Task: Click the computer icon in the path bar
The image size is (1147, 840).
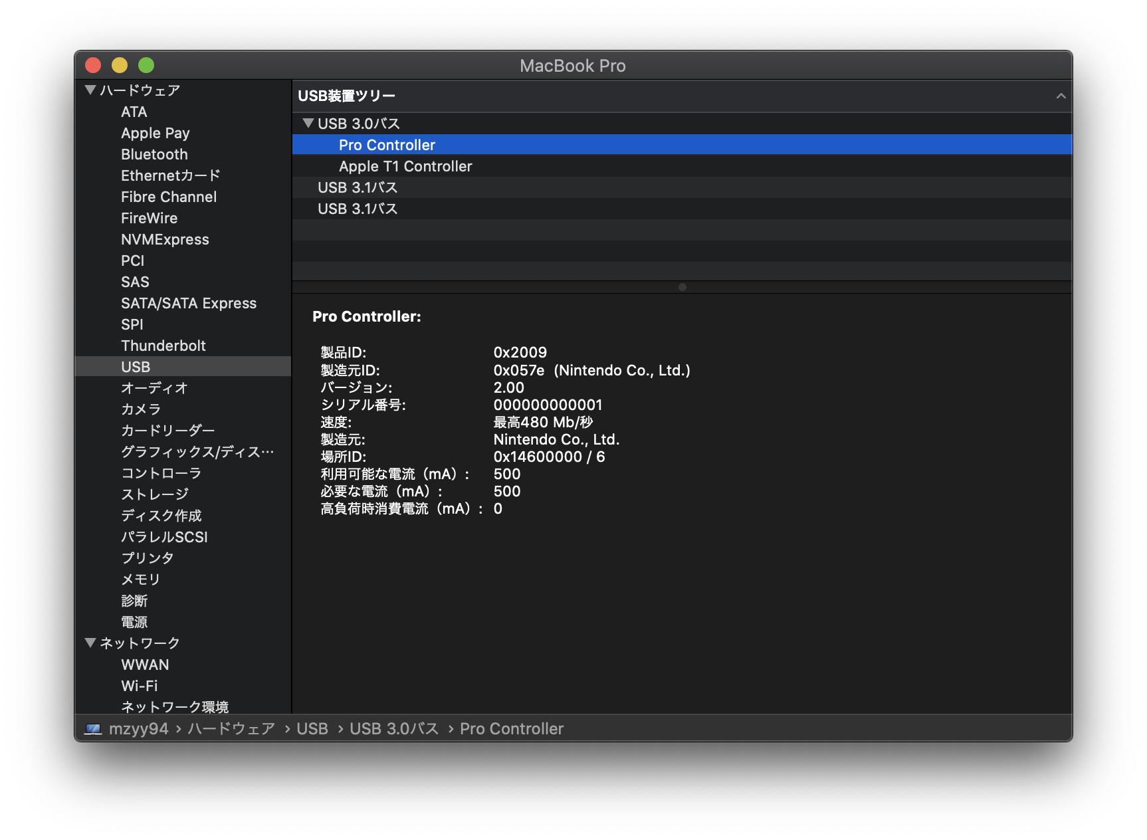Action: [93, 729]
